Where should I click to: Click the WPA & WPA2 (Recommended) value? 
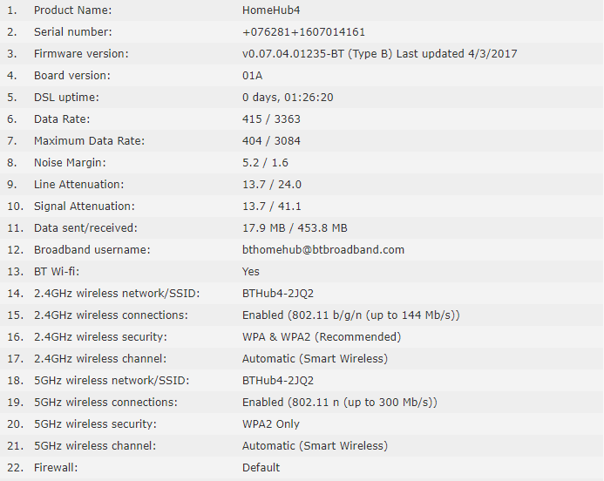coord(322,337)
